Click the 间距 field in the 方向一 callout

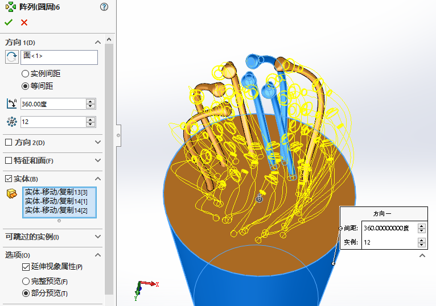(389, 228)
